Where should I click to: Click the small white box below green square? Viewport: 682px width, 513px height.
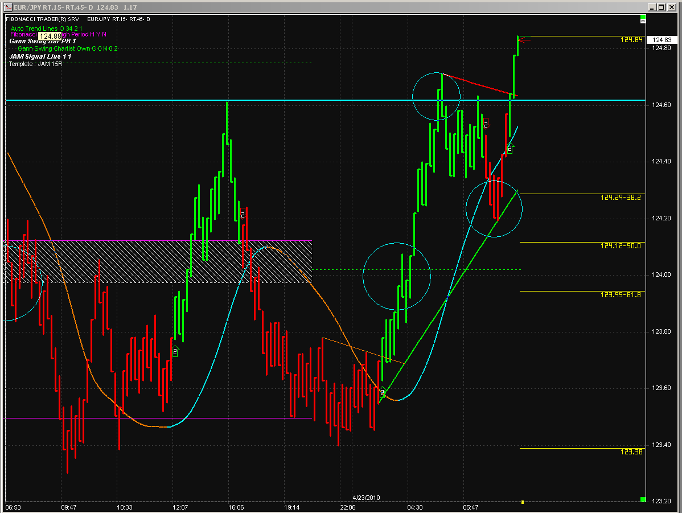tap(643, 21)
